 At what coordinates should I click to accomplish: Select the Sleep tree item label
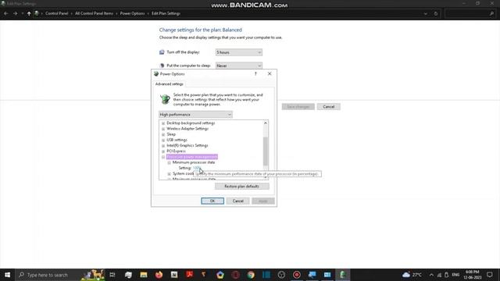click(x=171, y=134)
